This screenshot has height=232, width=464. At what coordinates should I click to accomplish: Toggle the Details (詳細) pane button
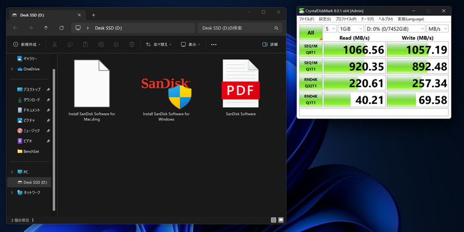[270, 45]
